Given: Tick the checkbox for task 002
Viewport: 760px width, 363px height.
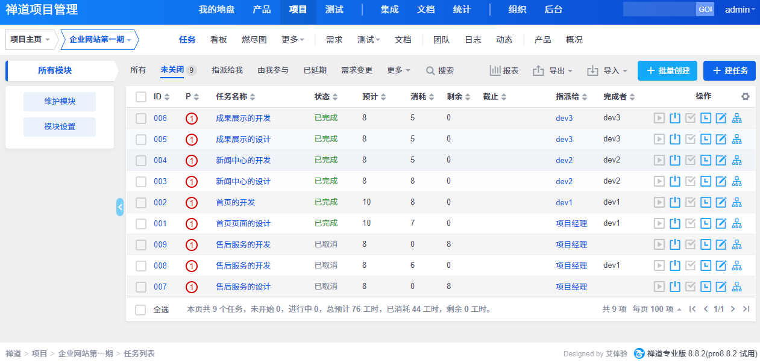Looking at the screenshot, I should (141, 202).
